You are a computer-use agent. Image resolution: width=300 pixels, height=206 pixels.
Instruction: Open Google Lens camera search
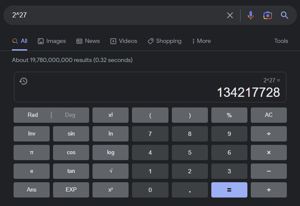coord(267,15)
